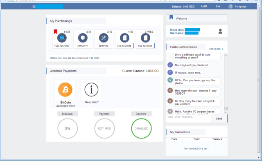Click avatar 4 beside '40USD?' message

[x=170, y=101]
